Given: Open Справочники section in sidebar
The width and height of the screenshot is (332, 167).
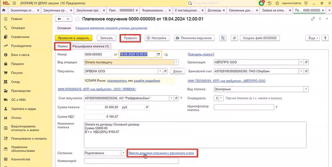Looking at the screenshot, I should point(20,37).
